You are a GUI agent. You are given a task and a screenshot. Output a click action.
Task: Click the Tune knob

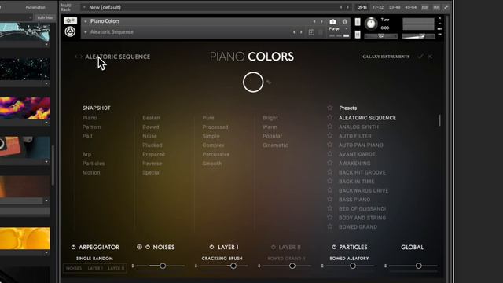pos(371,24)
